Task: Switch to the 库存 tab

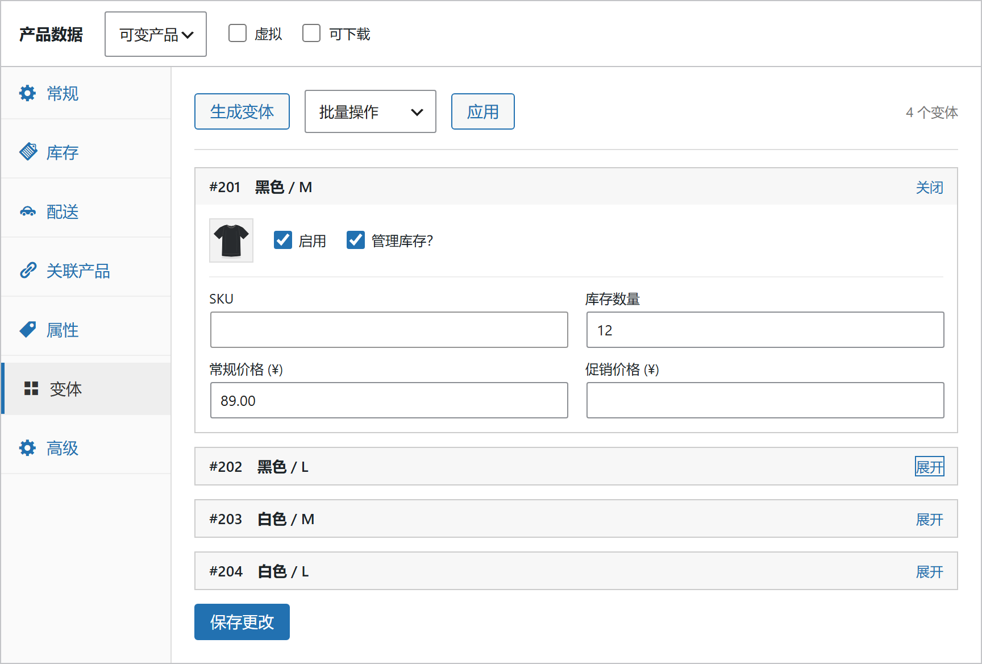Action: point(86,152)
